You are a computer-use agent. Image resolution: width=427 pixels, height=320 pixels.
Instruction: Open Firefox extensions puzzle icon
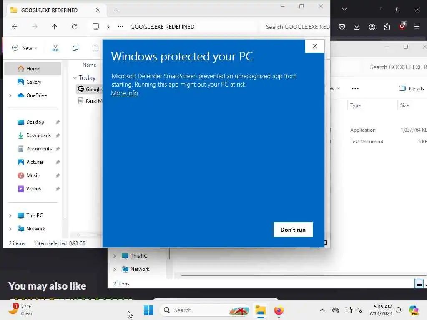pos(387,26)
